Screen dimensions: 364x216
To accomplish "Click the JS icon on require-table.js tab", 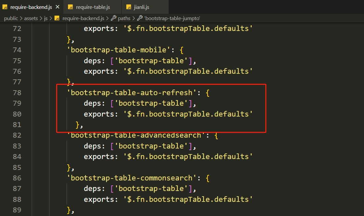I will [70, 7].
